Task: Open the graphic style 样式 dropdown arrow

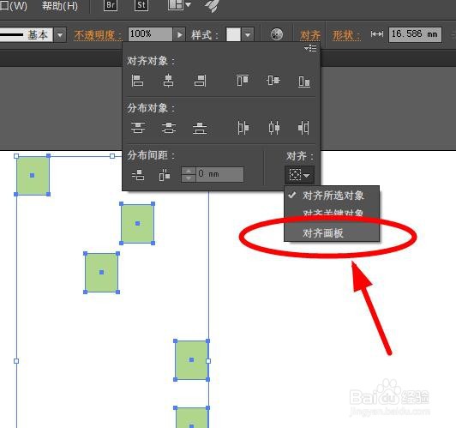Action: [x=248, y=35]
